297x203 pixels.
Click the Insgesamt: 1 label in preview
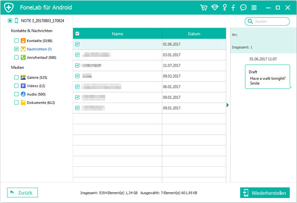point(242,47)
